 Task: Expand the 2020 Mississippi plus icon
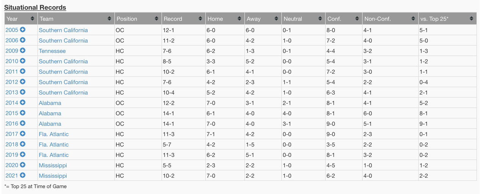click(23, 165)
